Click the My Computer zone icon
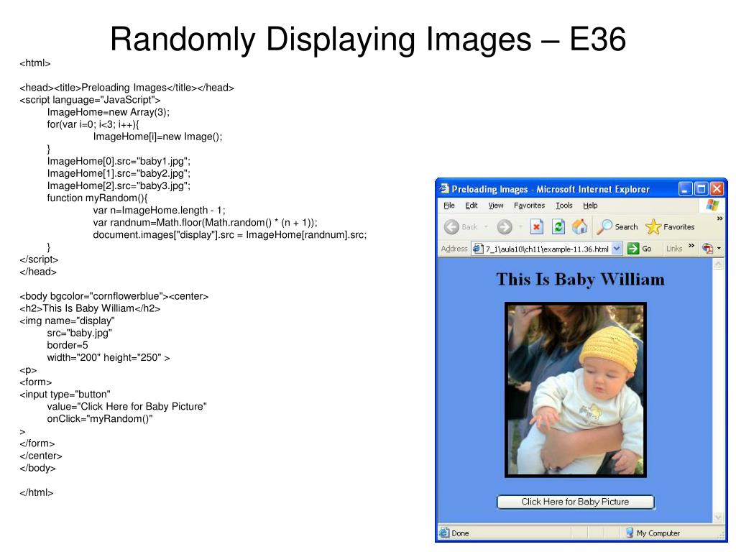Image resolution: width=736 pixels, height=552 pixels. tap(630, 533)
